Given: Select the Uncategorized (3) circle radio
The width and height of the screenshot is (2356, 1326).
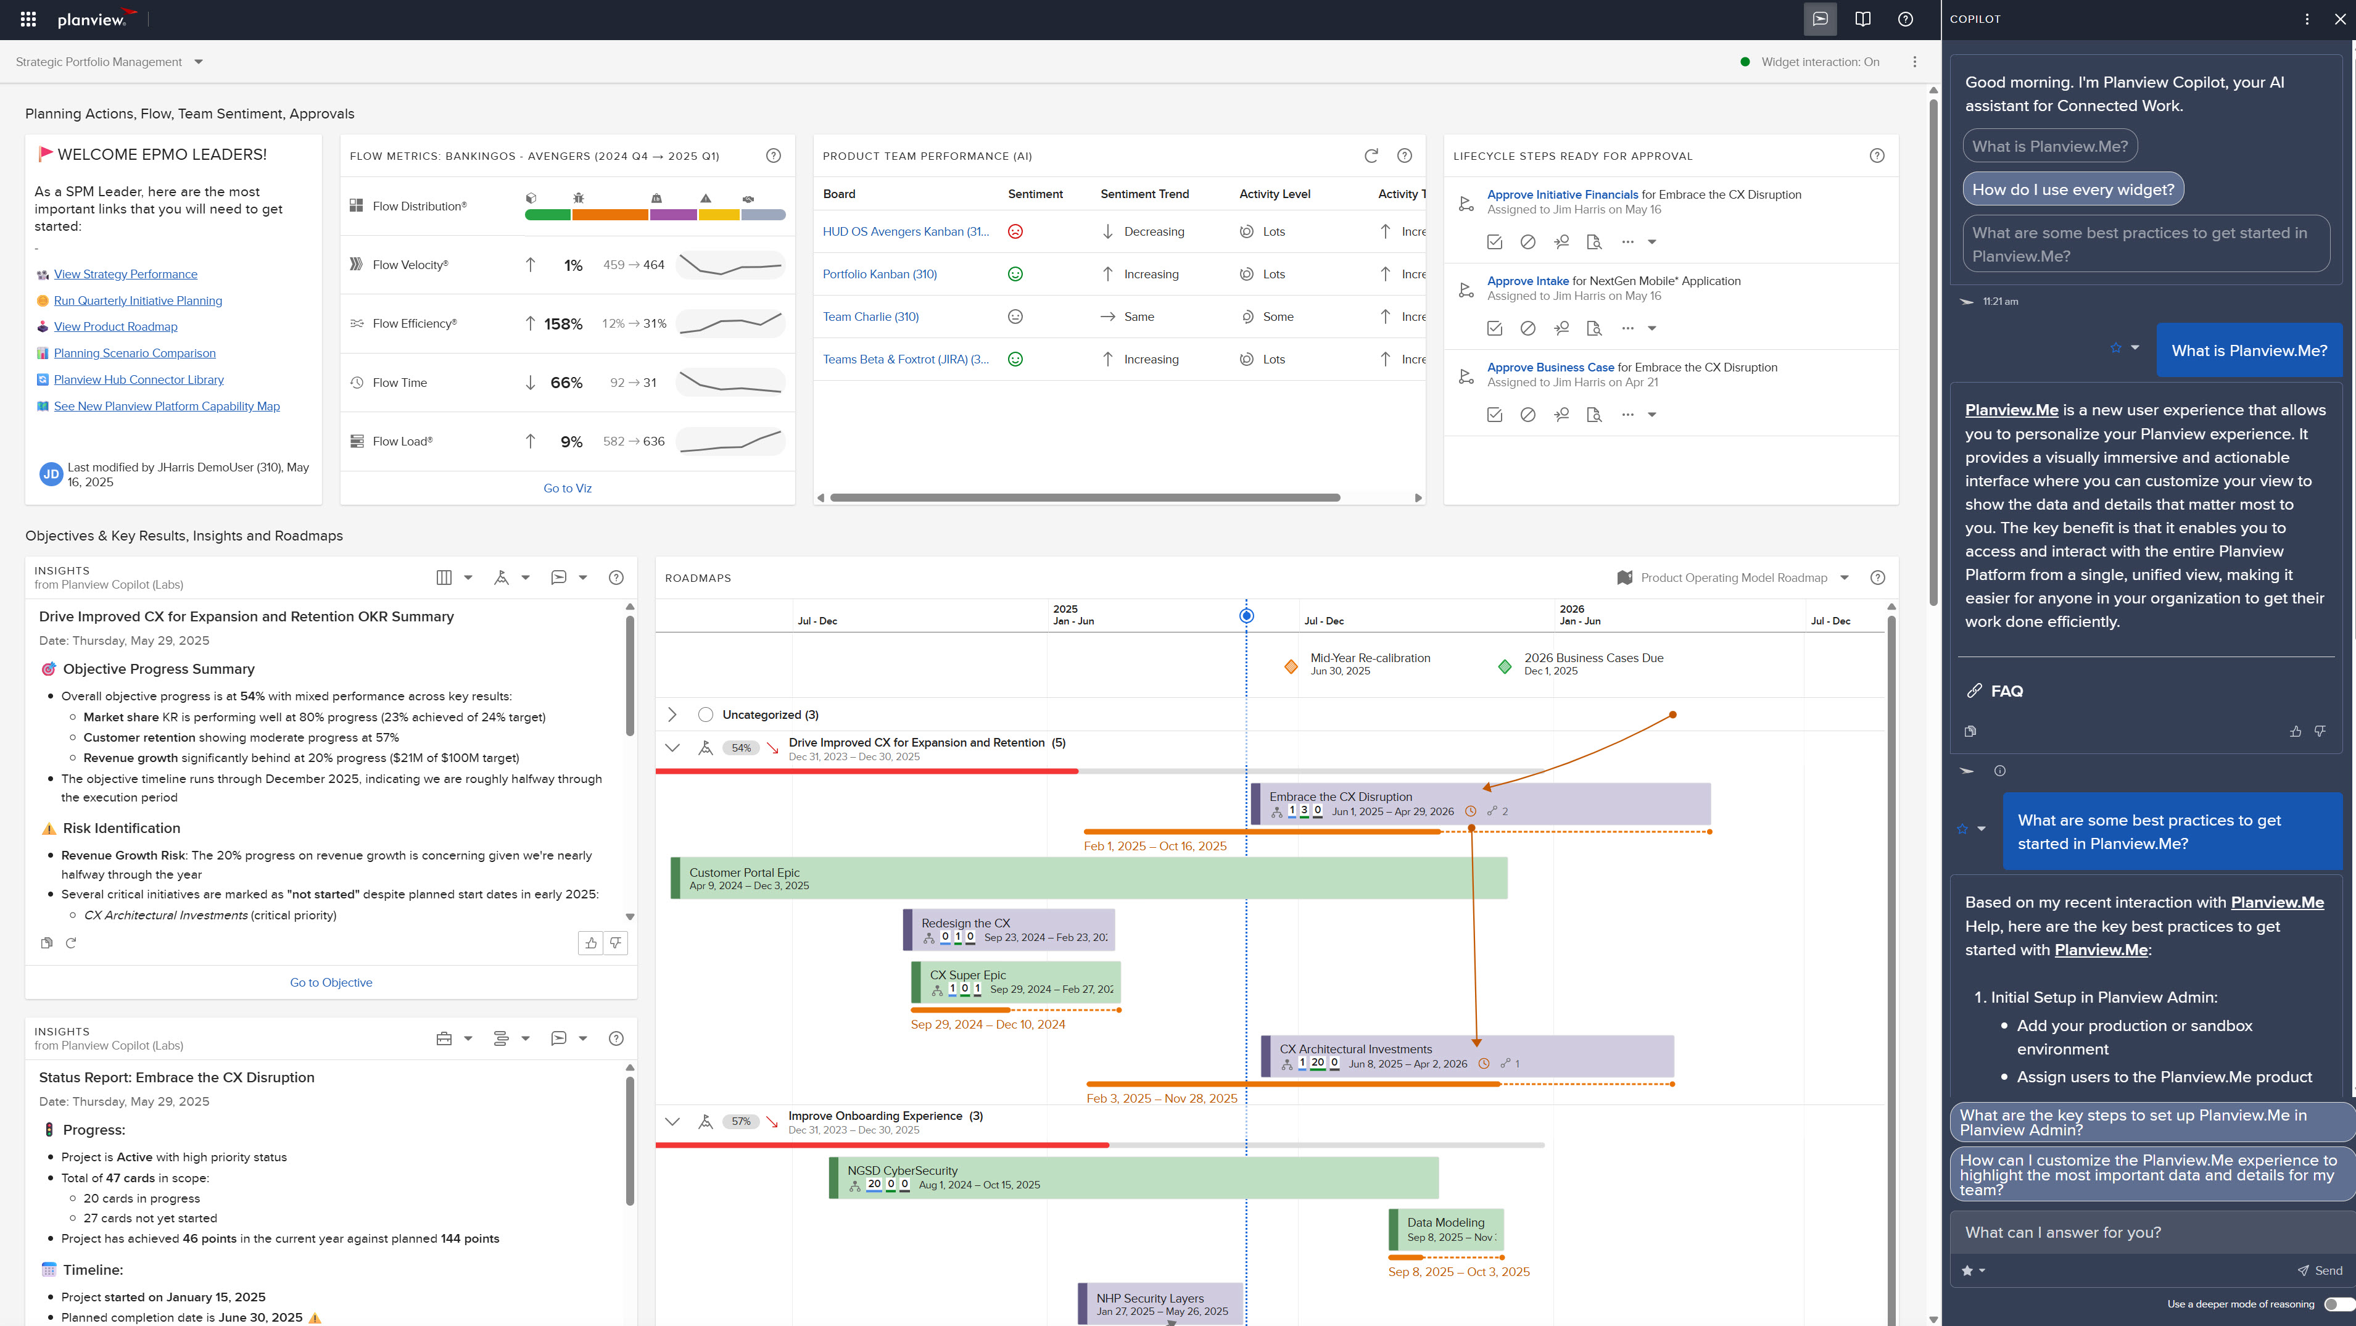Looking at the screenshot, I should (x=705, y=714).
